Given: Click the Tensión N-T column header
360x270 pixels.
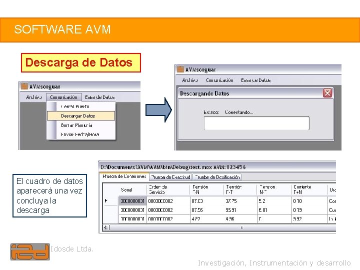Looking at the screenshot, I should (x=274, y=189).
